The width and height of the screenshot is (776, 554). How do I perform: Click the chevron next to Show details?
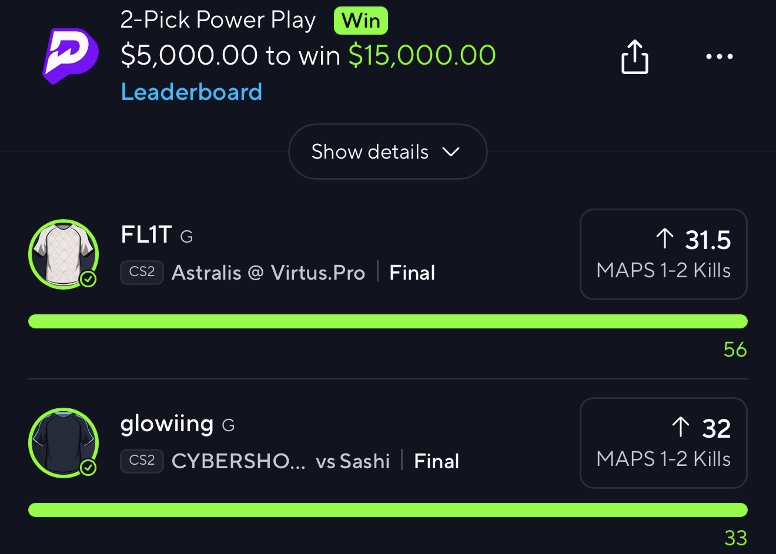pyautogui.click(x=451, y=152)
